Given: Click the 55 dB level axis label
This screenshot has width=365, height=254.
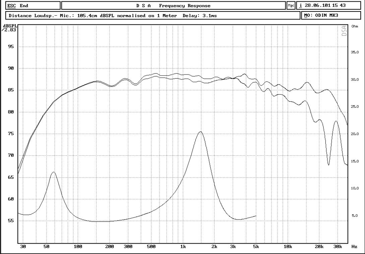Looking at the screenshot, I should click(x=11, y=221).
